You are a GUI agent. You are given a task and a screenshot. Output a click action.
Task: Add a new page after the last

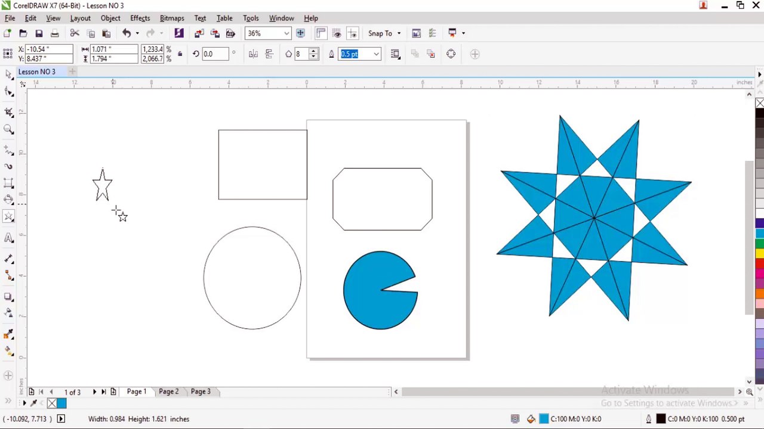pyautogui.click(x=113, y=391)
